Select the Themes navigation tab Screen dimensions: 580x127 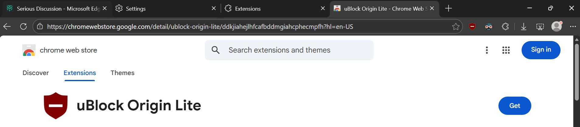click(122, 73)
